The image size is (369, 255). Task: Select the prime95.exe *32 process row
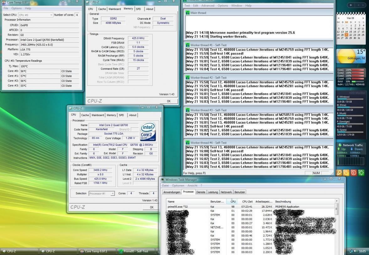coord(251,207)
